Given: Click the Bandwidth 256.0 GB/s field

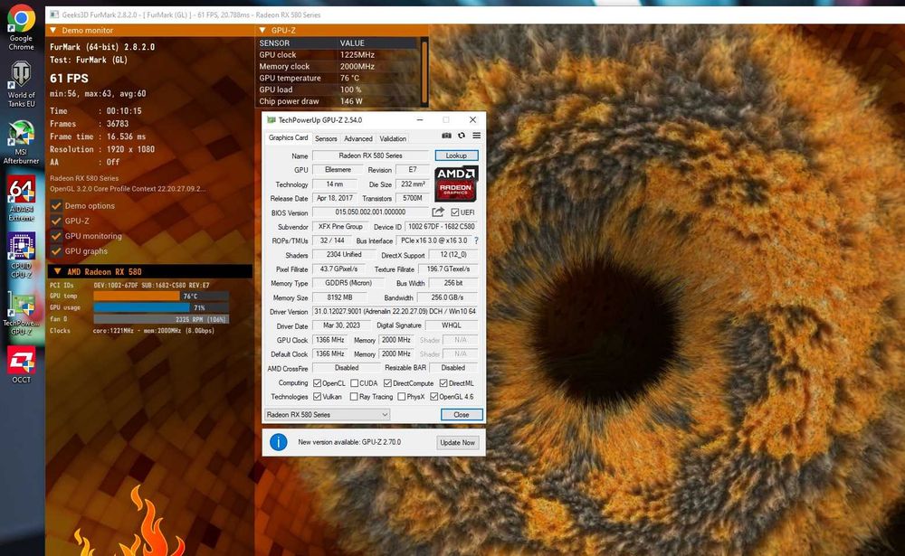Looking at the screenshot, I should tap(447, 297).
